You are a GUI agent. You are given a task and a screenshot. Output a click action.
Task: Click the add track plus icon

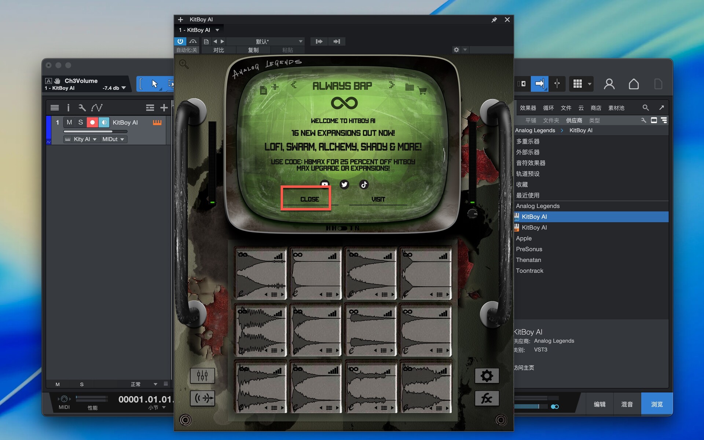[164, 107]
